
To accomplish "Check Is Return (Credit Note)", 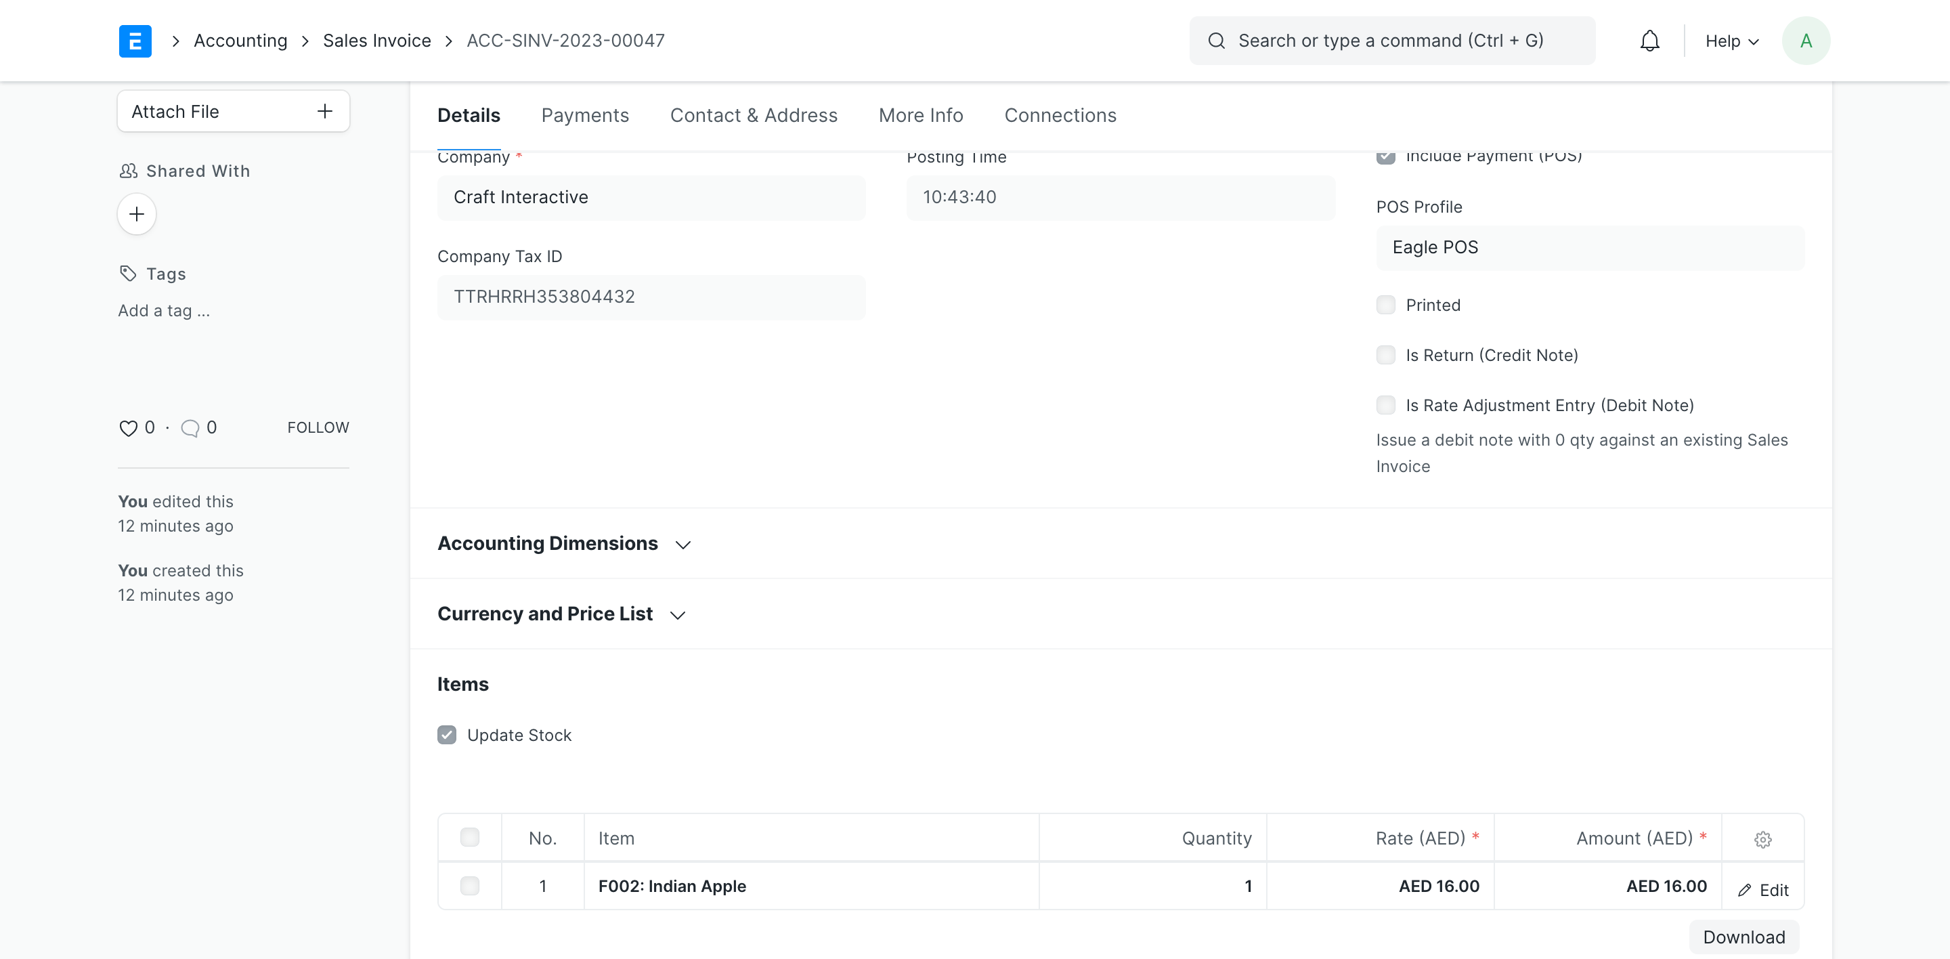I will 1386,354.
